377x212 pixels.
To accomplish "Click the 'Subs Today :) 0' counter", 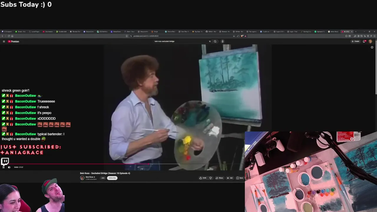I will click(x=26, y=4).
